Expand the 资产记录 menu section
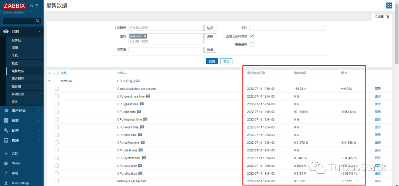Screen dimensions: 399x186 39,111
